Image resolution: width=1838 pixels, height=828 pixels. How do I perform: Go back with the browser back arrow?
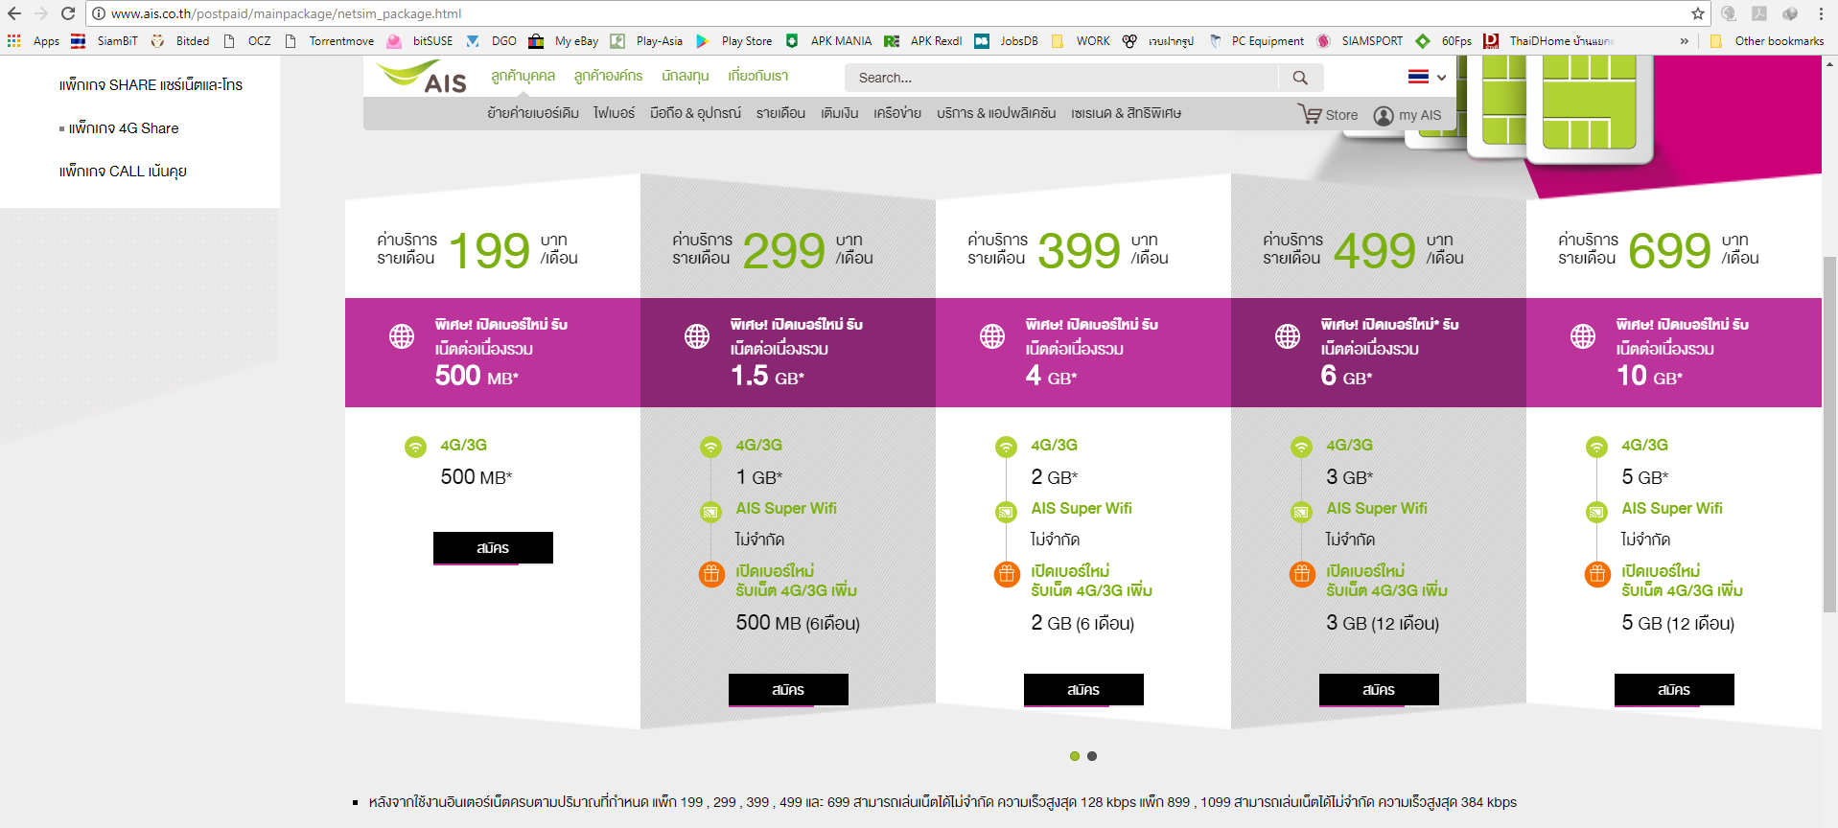[x=14, y=13]
